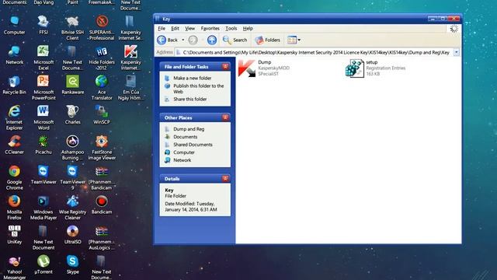The width and height of the screenshot is (497, 280).
Task: Open the Back history dropdown arrow
Action: coord(183,40)
